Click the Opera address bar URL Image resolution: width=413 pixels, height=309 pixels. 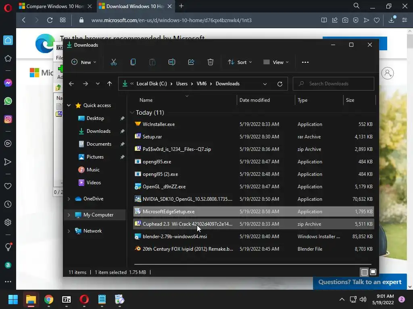tap(171, 20)
